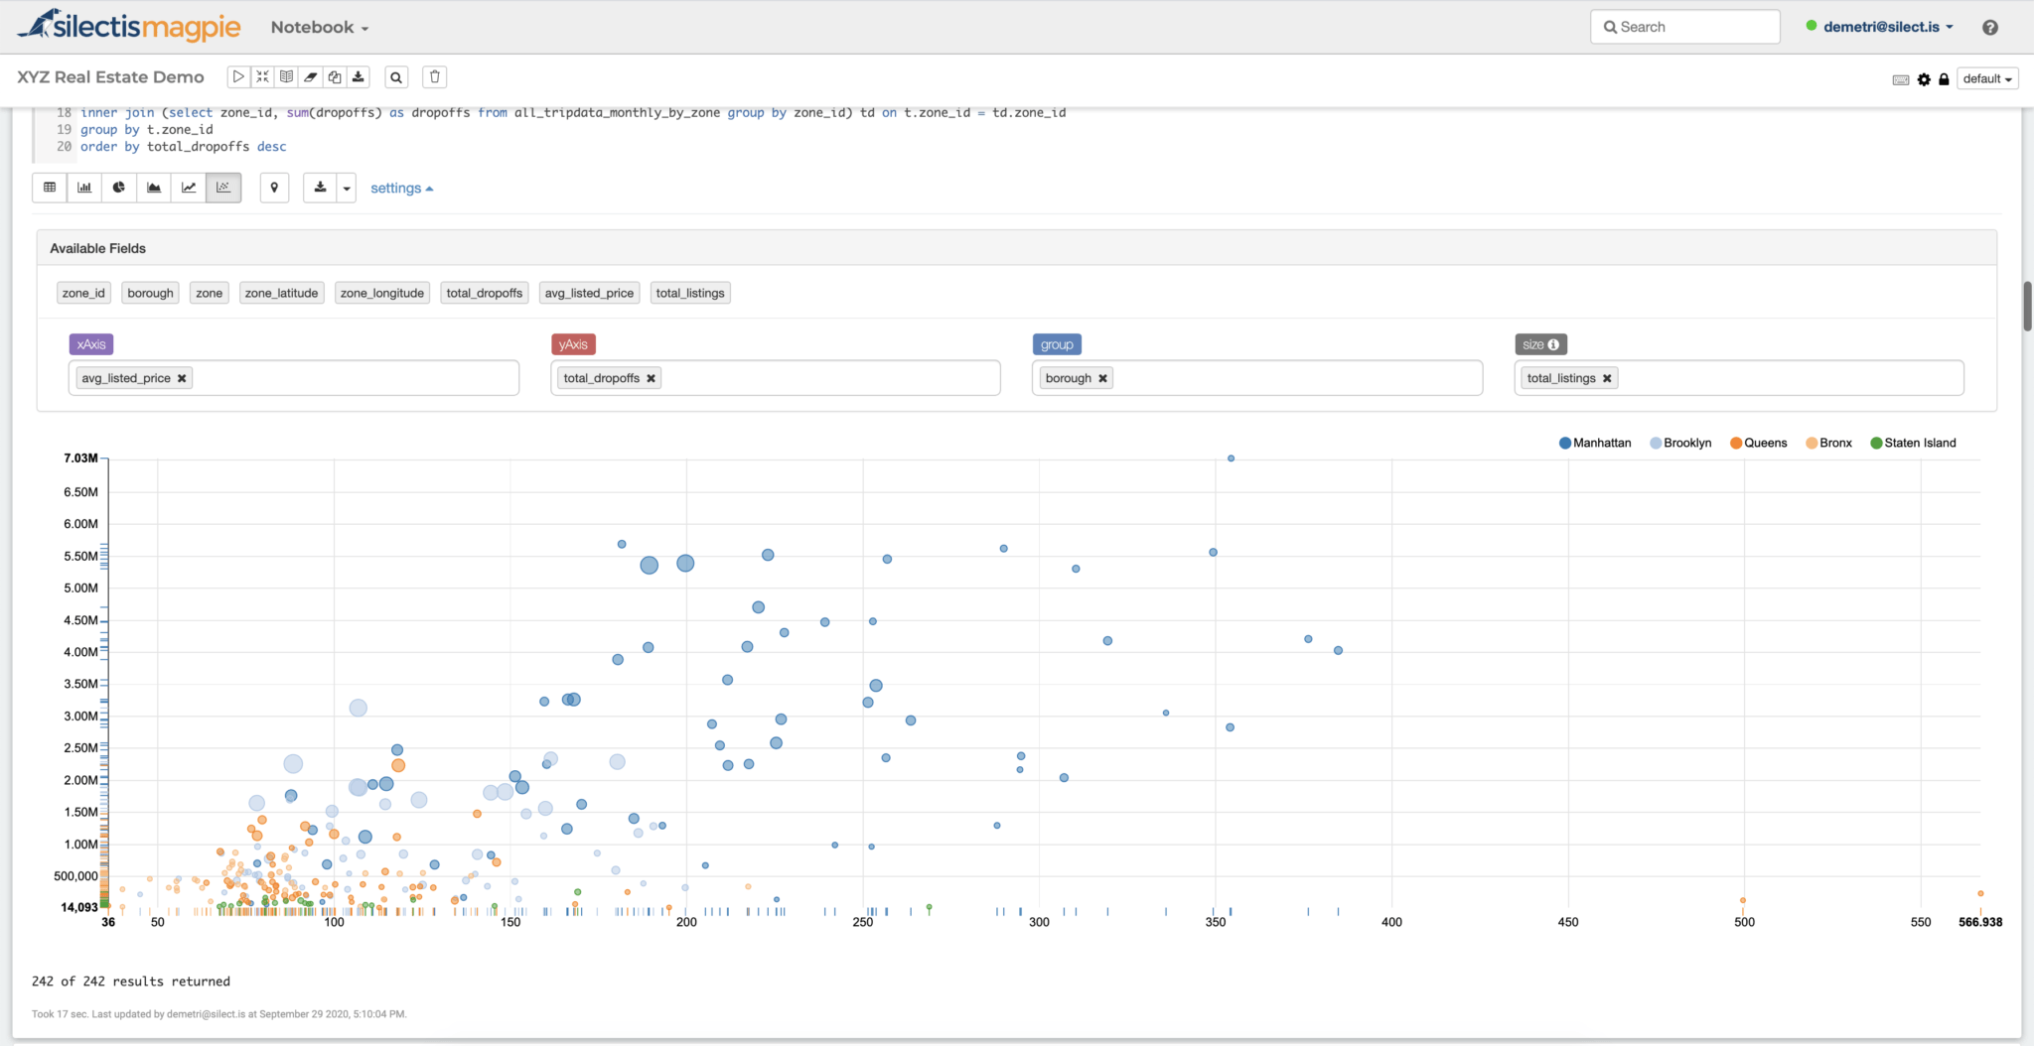
Task: Open notebook settings via the gear icon
Action: click(x=1925, y=79)
